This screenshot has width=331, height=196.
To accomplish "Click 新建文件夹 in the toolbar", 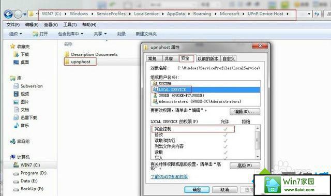I will click(146, 34).
